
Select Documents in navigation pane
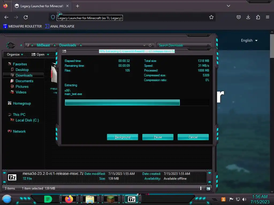click(24, 81)
